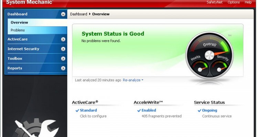
Task: Open the Toolbox sidebar section
Action: tap(36, 59)
